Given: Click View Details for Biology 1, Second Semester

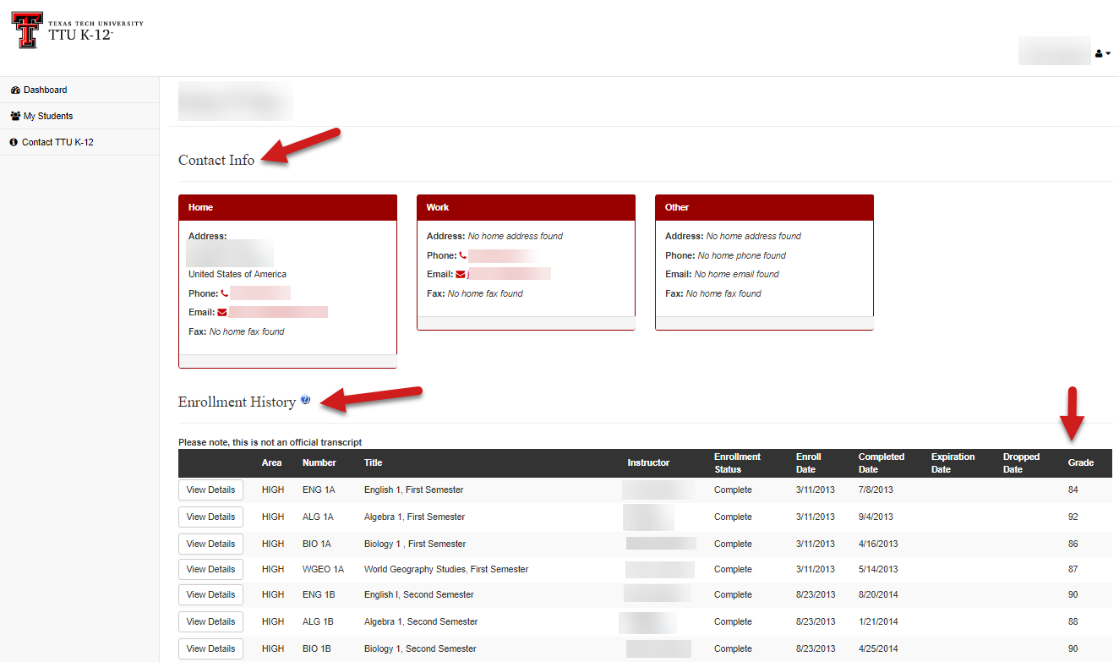Looking at the screenshot, I should coord(210,648).
